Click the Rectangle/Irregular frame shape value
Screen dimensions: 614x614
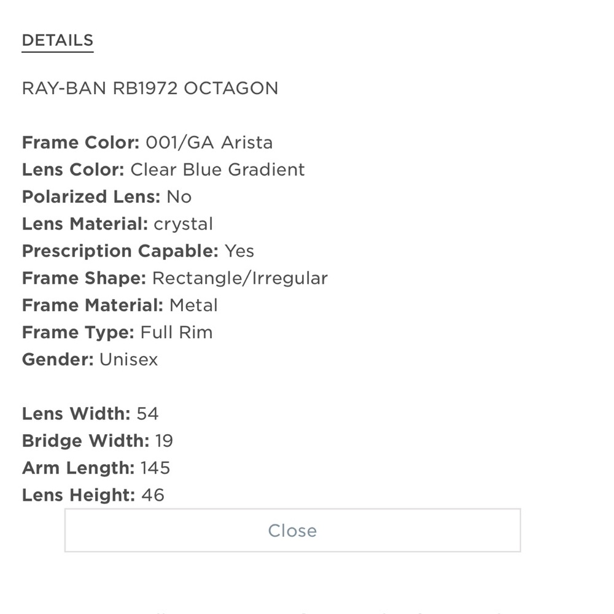tap(239, 278)
